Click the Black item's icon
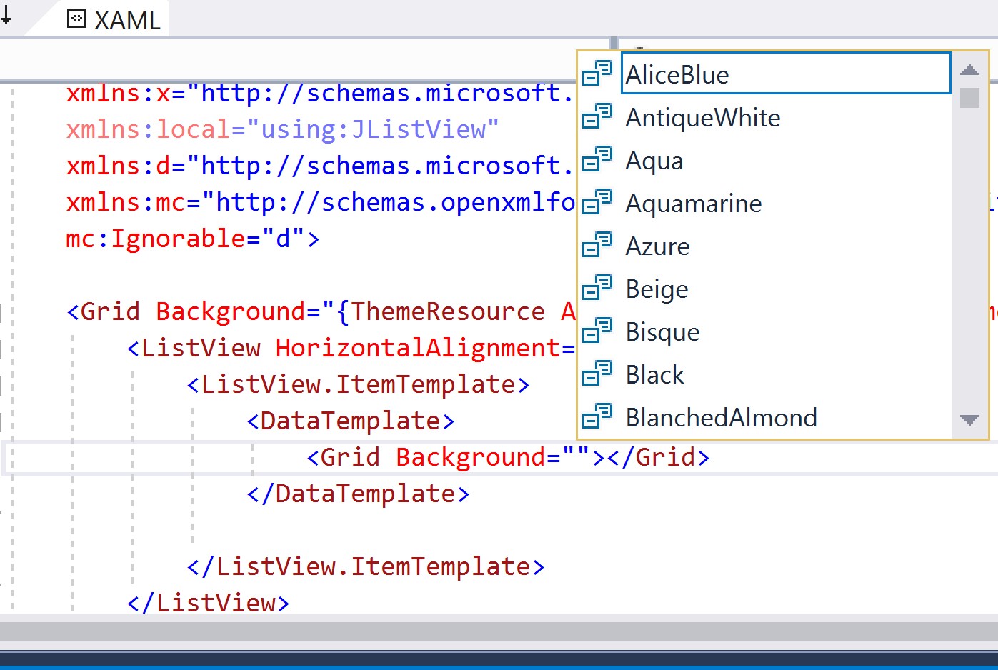Viewport: 998px width, 670px height. [597, 373]
